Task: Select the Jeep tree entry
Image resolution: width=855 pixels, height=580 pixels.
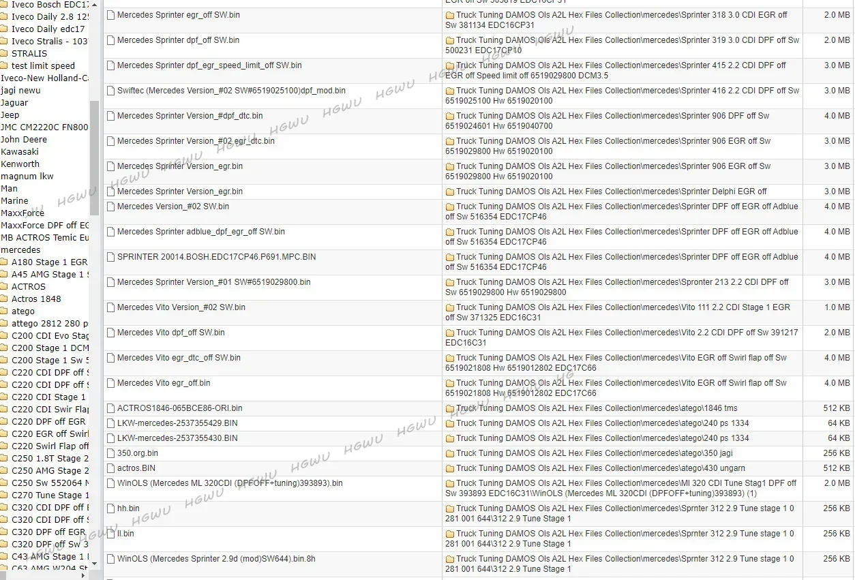Action: [x=10, y=115]
